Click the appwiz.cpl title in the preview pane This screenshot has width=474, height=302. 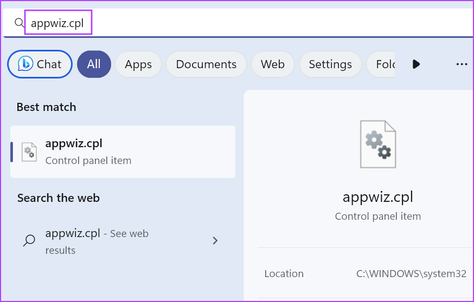pyautogui.click(x=377, y=196)
